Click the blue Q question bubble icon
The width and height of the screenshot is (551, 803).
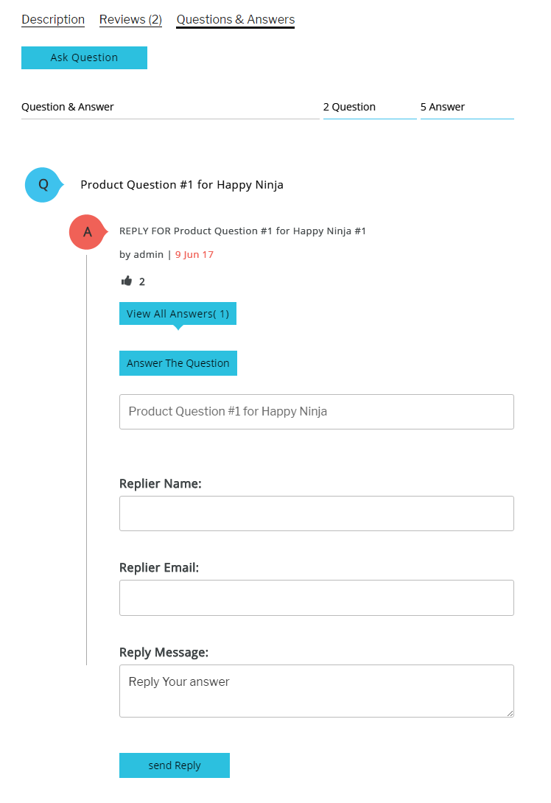click(x=43, y=185)
